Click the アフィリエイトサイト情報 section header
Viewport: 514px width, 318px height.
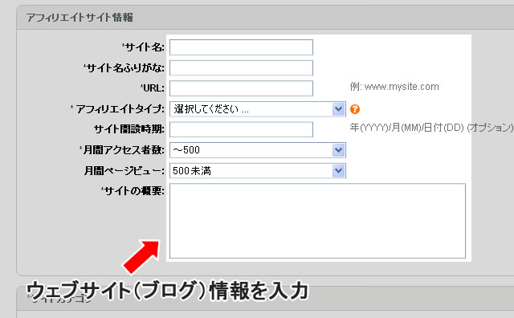point(80,18)
